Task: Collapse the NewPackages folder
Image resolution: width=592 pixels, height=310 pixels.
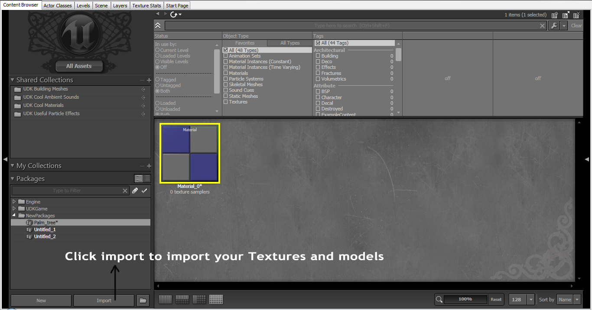Action: (x=14, y=215)
